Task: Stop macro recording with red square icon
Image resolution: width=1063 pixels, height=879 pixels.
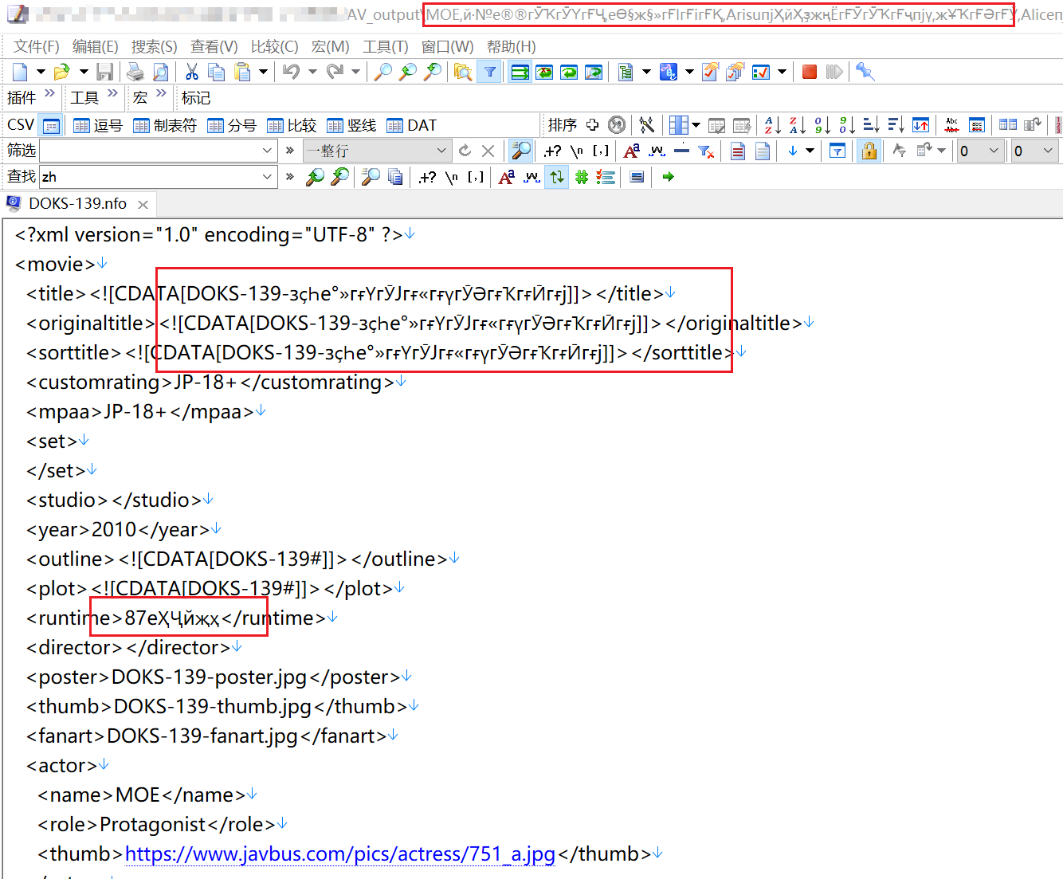Action: tap(809, 71)
